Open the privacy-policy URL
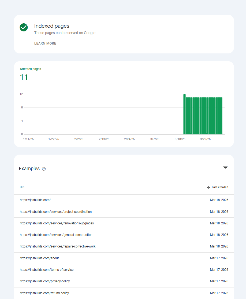The height and width of the screenshot is (299, 246). (x=45, y=281)
